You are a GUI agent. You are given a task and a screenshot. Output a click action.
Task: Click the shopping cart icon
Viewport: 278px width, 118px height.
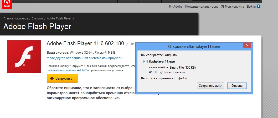[222, 7]
